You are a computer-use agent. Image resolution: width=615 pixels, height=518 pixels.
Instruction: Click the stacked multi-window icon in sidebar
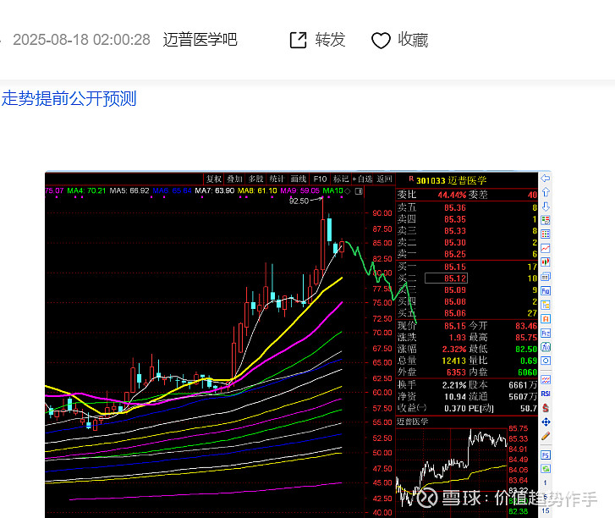[x=545, y=277]
